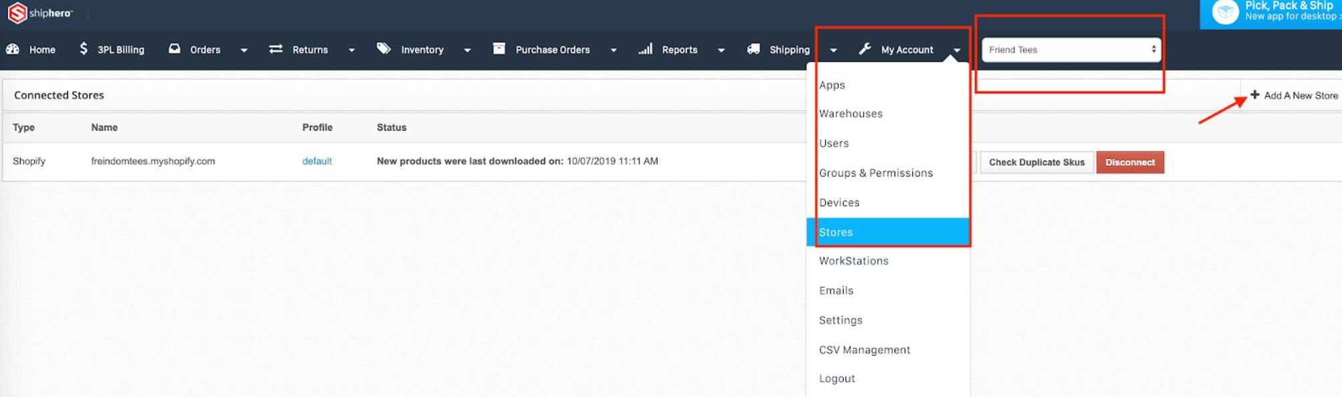Select Stores from My Account menu
Image resolution: width=1342 pixels, height=397 pixels.
836,232
